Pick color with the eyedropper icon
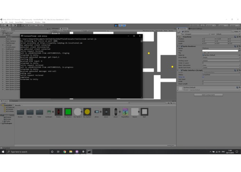 click(240, 50)
